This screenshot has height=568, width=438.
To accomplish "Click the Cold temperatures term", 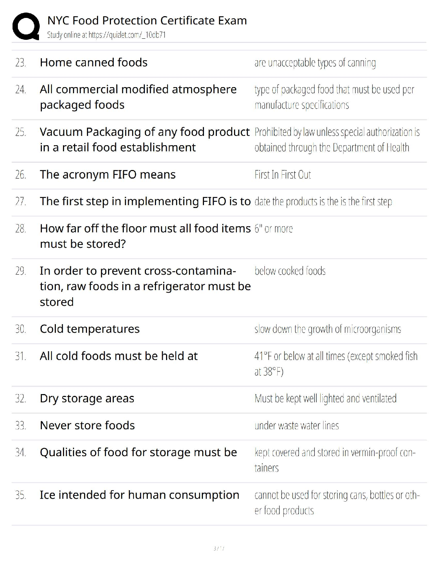I will coord(89,329).
